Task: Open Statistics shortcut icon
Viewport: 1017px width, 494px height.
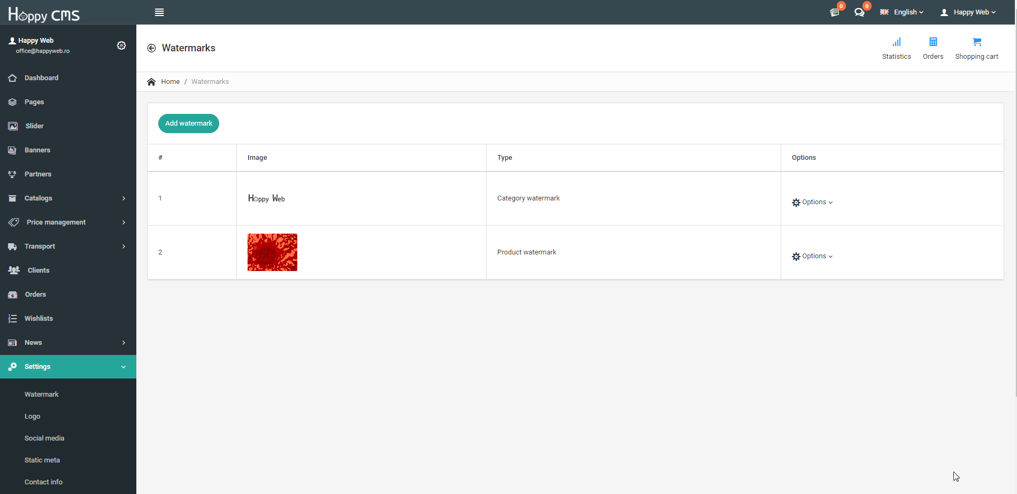Action: tap(897, 42)
